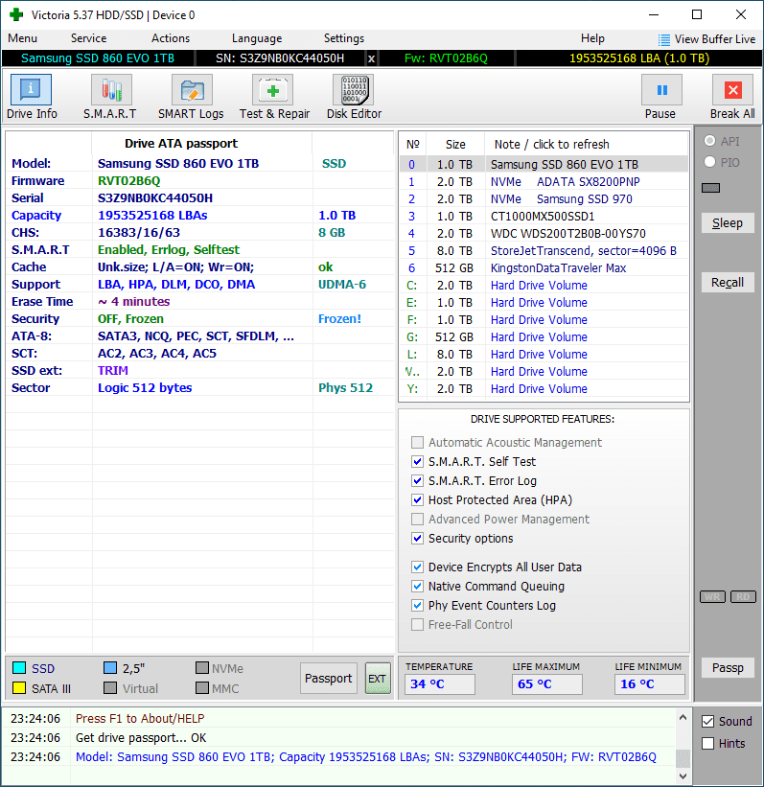Click the grey NVMe indicator box
This screenshot has width=764, height=787.
click(202, 667)
